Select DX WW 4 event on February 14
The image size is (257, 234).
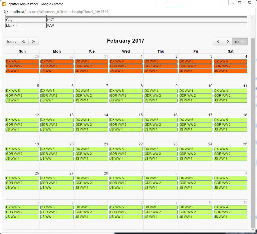click(x=91, y=120)
